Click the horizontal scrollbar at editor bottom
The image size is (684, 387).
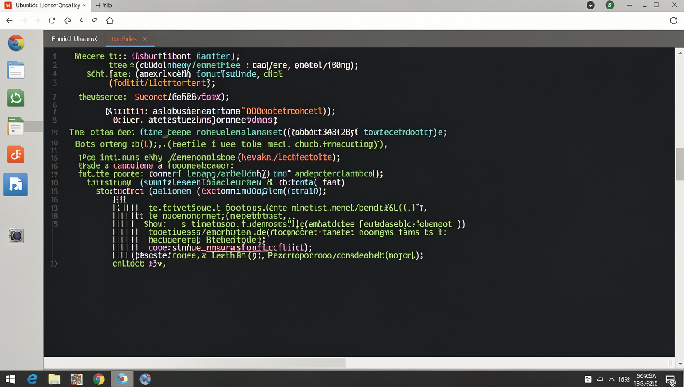tap(195, 363)
